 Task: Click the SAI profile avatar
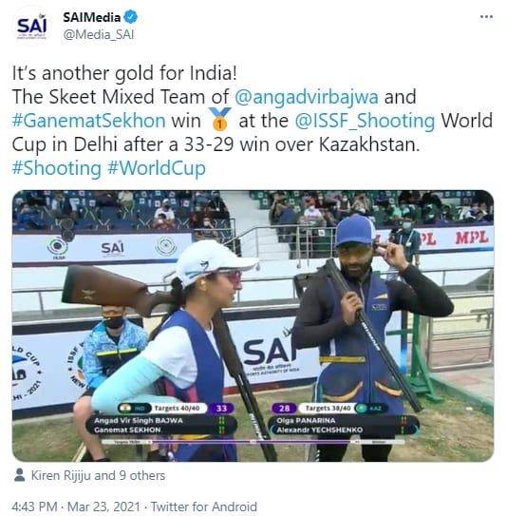(x=32, y=27)
